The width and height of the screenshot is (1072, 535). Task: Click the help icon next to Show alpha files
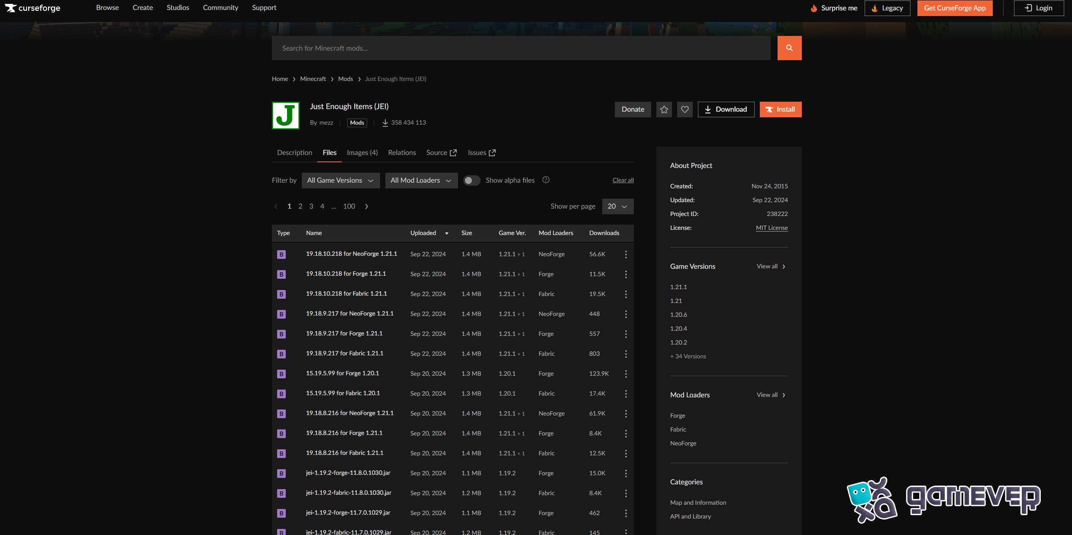click(x=546, y=180)
